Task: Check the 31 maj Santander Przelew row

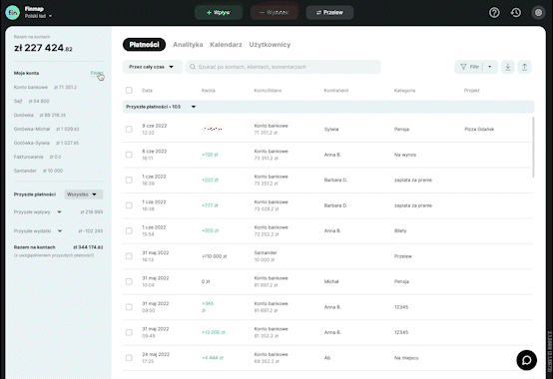Action: (129, 256)
